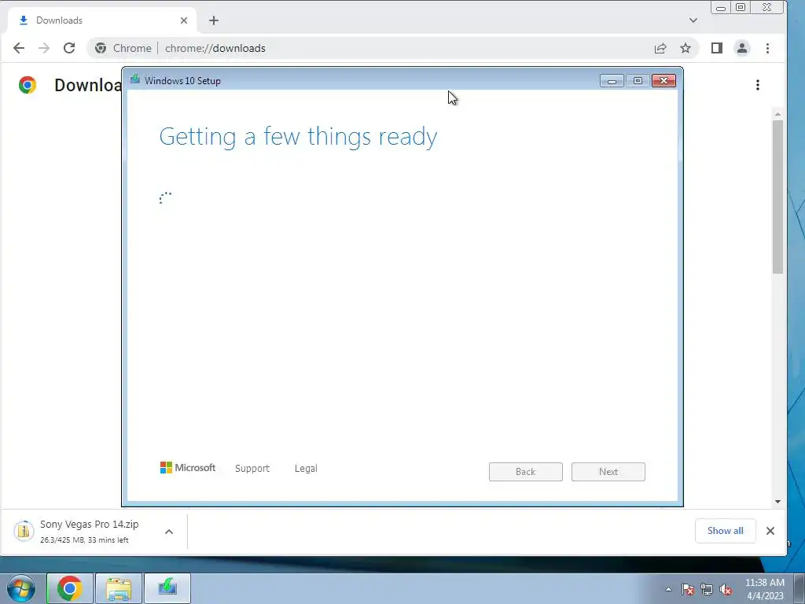This screenshot has width=805, height=604.
Task: Close the Windows 10 Setup window
Action: pos(663,81)
